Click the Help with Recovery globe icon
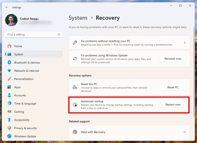 pos(75,132)
